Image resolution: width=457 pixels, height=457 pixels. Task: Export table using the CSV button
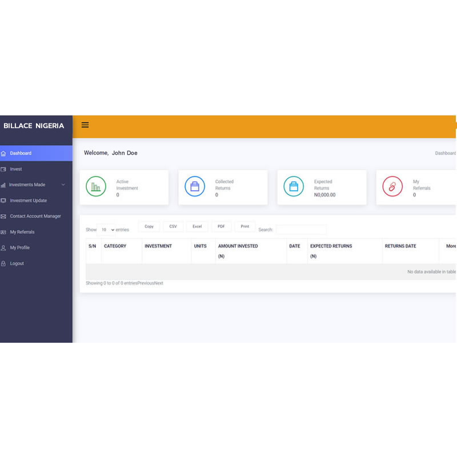point(173,226)
